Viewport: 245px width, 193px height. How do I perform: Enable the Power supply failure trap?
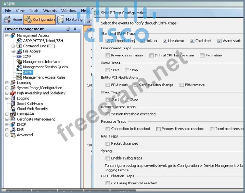pos(108,55)
